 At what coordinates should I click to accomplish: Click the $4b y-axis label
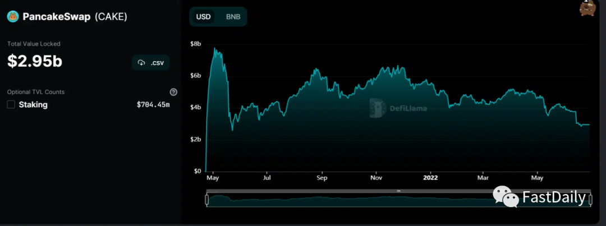(196, 107)
